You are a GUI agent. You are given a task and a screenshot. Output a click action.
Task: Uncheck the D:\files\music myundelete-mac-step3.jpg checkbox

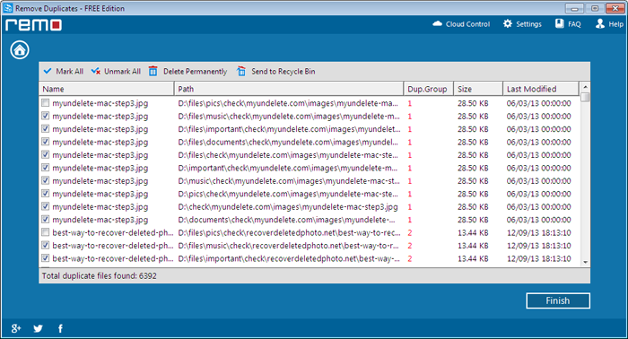click(x=45, y=116)
